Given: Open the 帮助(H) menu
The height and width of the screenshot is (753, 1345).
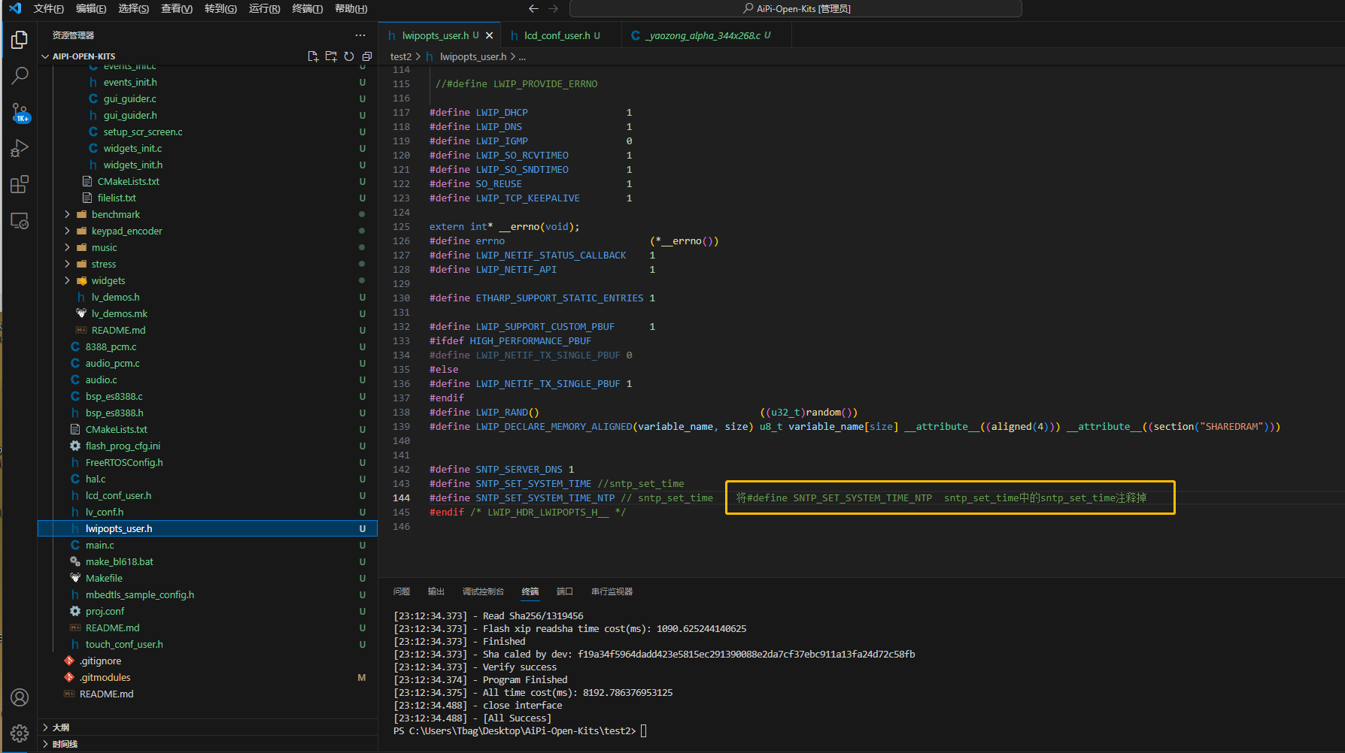Looking at the screenshot, I should coord(351,8).
